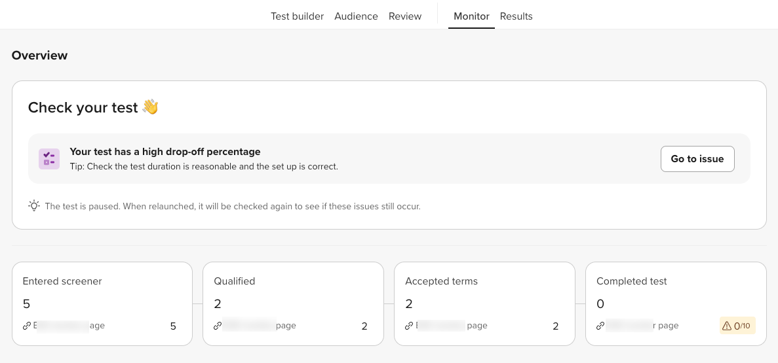
Task: Click link icon in Qualified card
Action: click(x=218, y=326)
